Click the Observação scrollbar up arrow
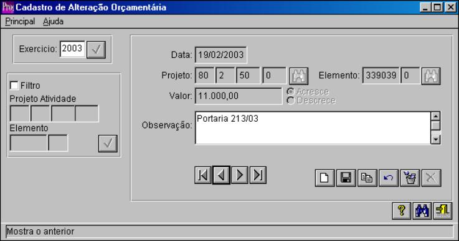Viewport: 459px width, 241px height. click(435, 116)
